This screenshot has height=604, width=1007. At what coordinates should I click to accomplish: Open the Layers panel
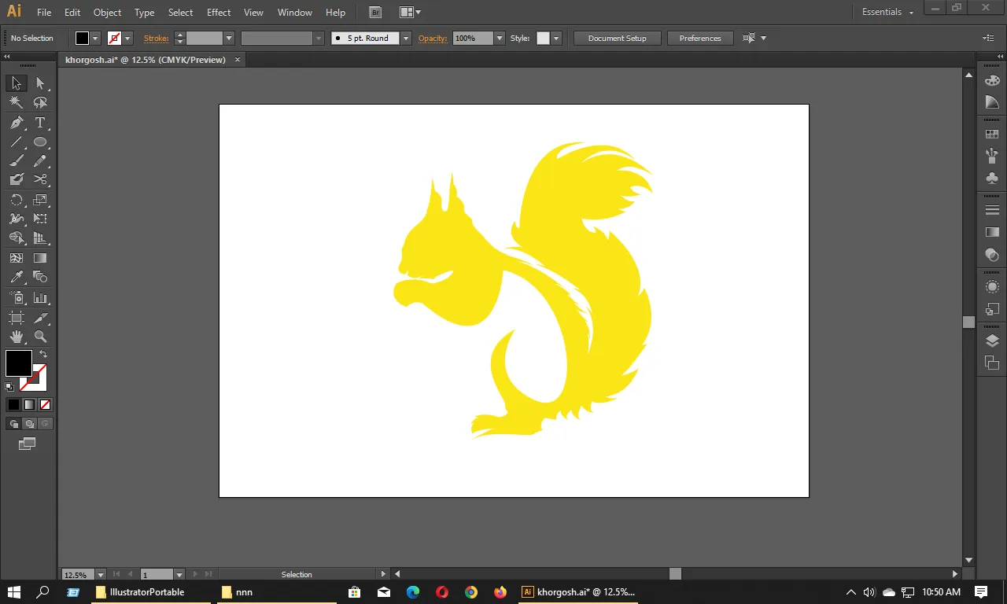(x=992, y=341)
